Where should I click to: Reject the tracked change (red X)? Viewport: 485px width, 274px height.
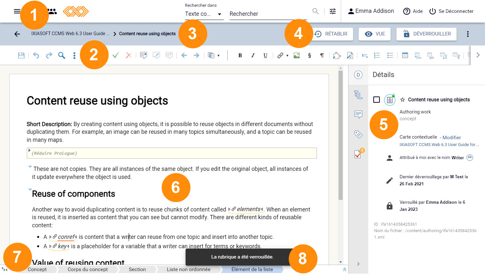pos(129,55)
